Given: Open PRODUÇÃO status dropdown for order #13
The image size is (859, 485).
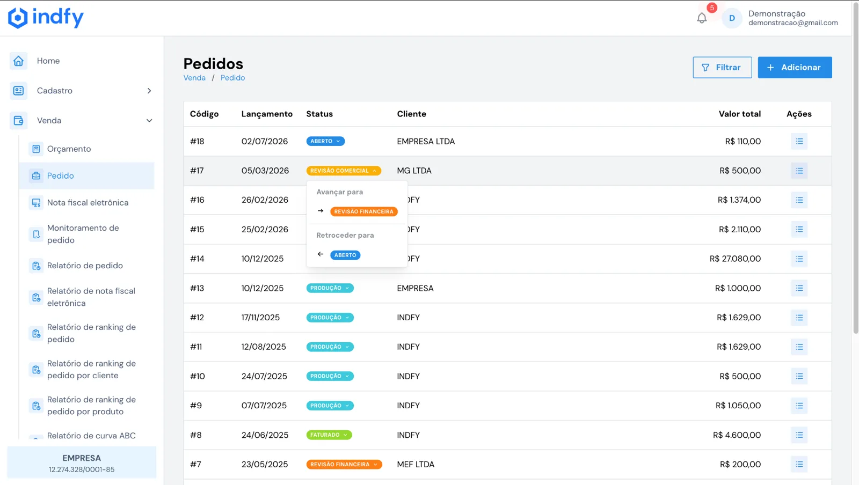Looking at the screenshot, I should coord(330,288).
